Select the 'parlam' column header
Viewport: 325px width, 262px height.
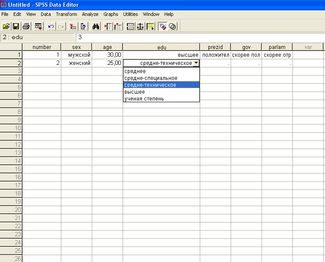pos(277,47)
